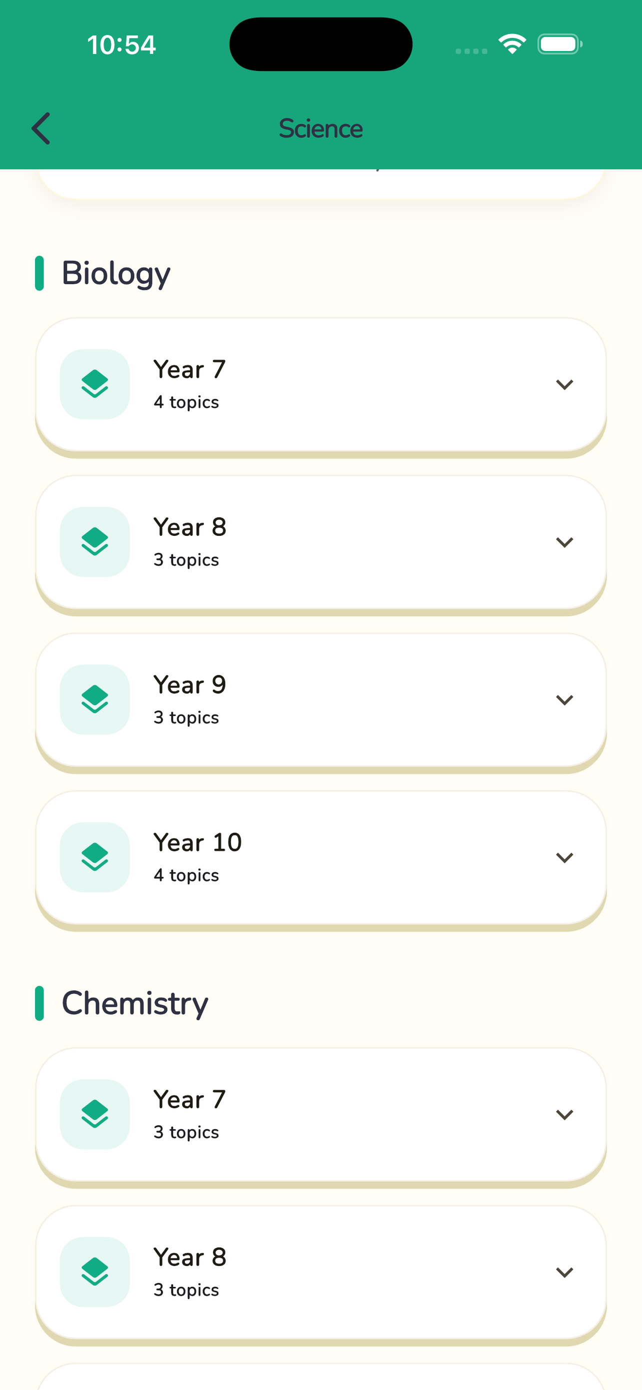Tap the Biology Year 10 layers icon
This screenshot has width=642, height=1390.
coord(95,857)
